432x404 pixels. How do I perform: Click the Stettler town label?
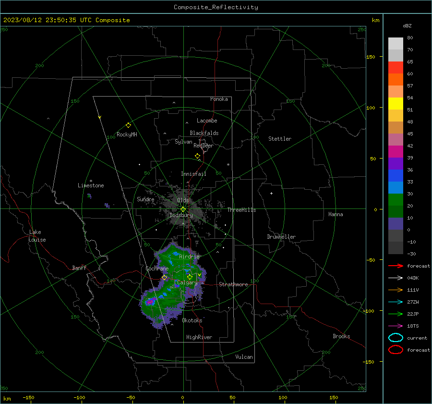[x=280, y=139]
